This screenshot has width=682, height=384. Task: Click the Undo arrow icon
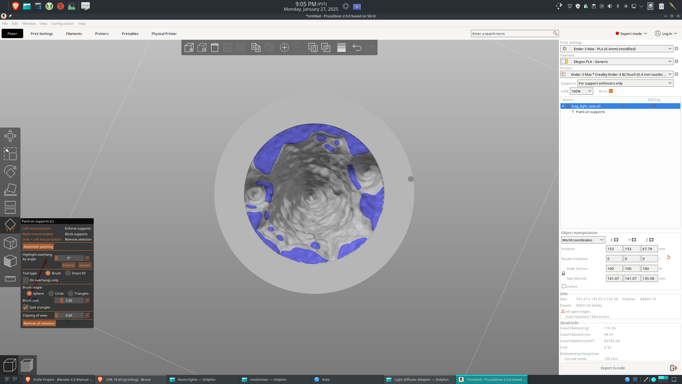pos(357,47)
